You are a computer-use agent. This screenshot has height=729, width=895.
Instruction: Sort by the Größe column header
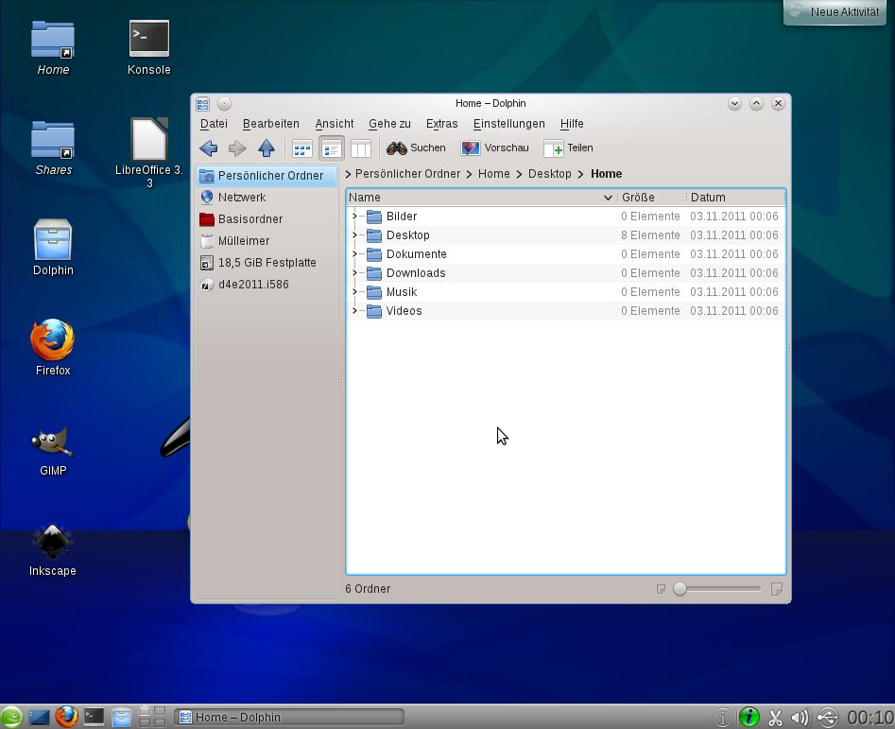pos(651,198)
